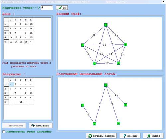Click the disabled Вычислить button
This screenshot has width=166, height=139.
click(14, 125)
